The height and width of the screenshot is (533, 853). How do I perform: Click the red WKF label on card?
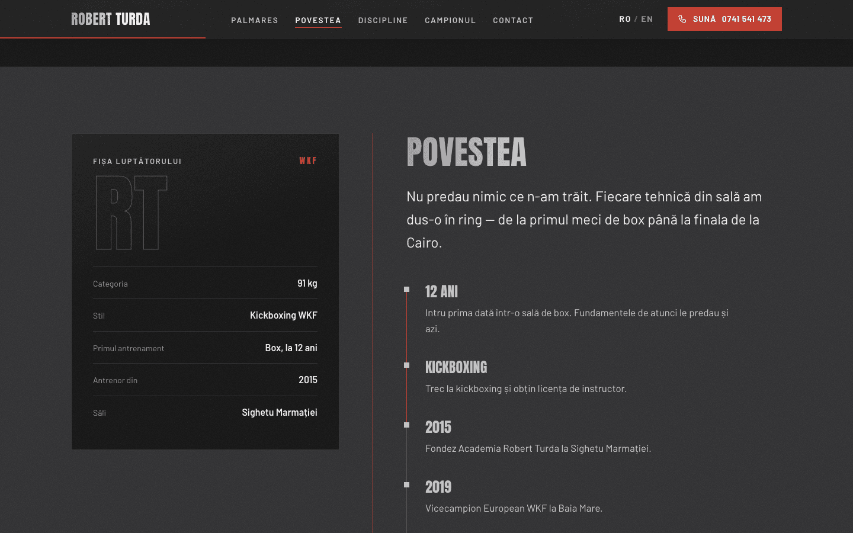tap(308, 161)
